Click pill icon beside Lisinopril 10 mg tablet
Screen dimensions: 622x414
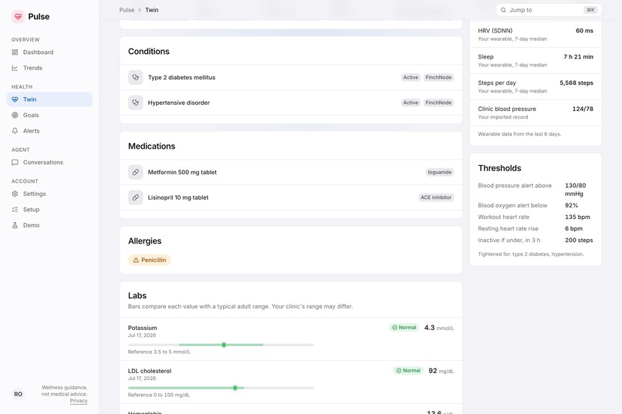[135, 197]
